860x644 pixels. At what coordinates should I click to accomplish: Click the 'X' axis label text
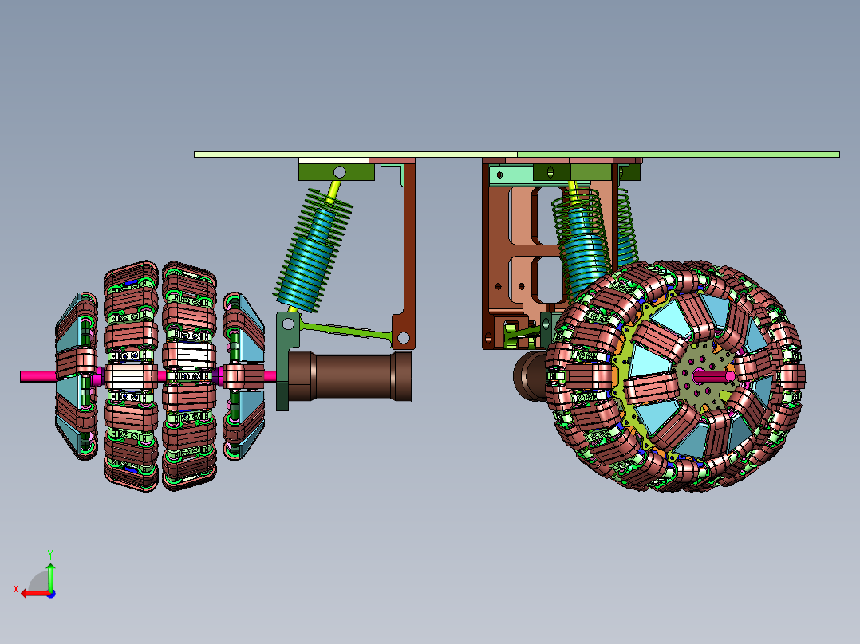click(x=16, y=590)
